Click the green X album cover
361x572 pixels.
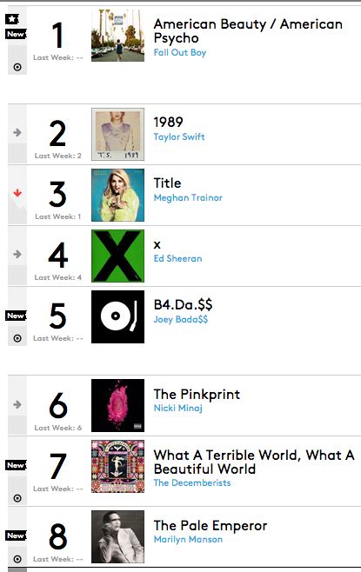[x=118, y=256]
